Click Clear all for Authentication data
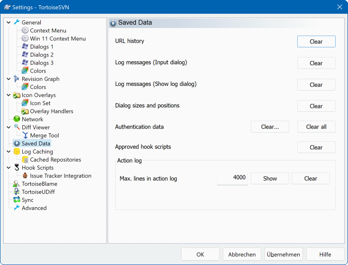 [316, 127]
